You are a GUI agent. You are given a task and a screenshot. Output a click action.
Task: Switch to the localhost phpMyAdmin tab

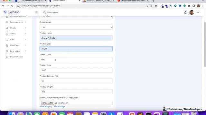point(99,1)
